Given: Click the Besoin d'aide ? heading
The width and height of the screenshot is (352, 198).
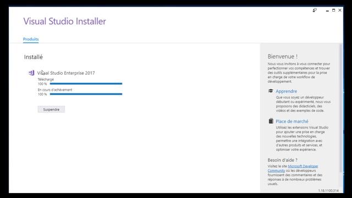Looking at the screenshot, I should (x=282, y=160).
